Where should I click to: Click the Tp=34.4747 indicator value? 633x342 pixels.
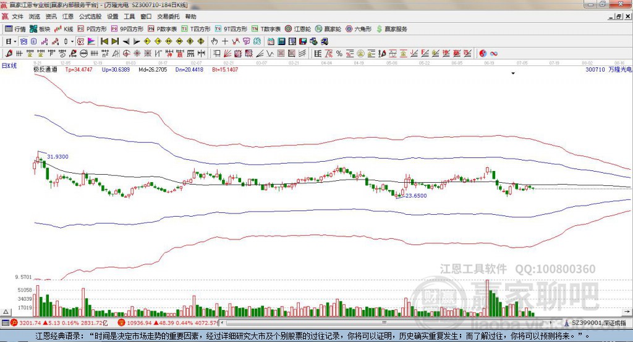click(x=79, y=69)
